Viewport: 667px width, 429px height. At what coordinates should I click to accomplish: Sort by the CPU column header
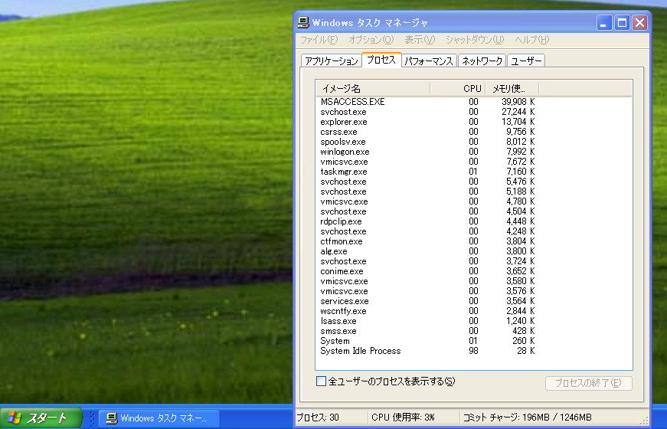pos(458,89)
